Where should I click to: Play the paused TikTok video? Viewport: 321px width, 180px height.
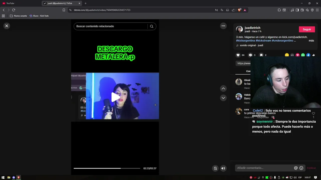point(115,97)
